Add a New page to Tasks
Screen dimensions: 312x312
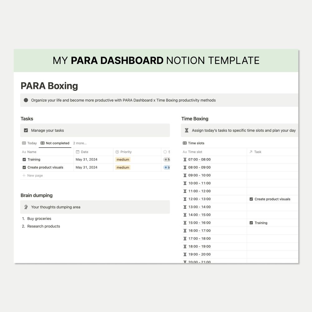(x=33, y=175)
